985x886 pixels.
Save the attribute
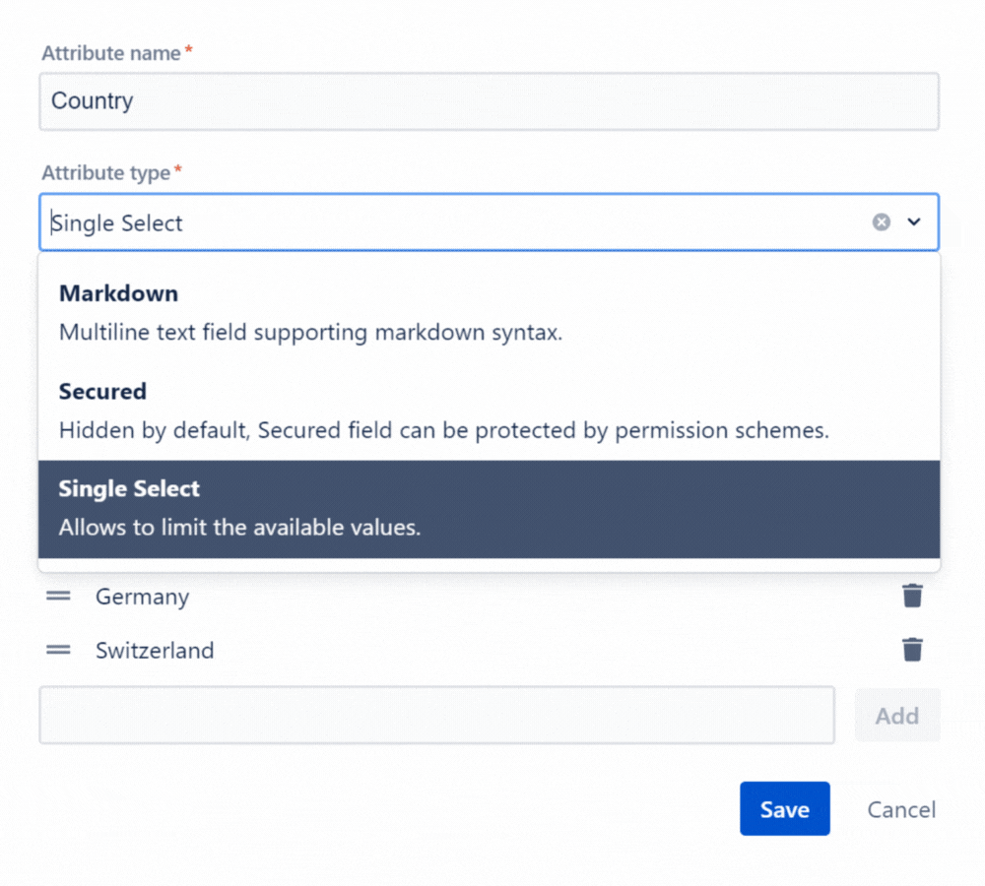[784, 809]
